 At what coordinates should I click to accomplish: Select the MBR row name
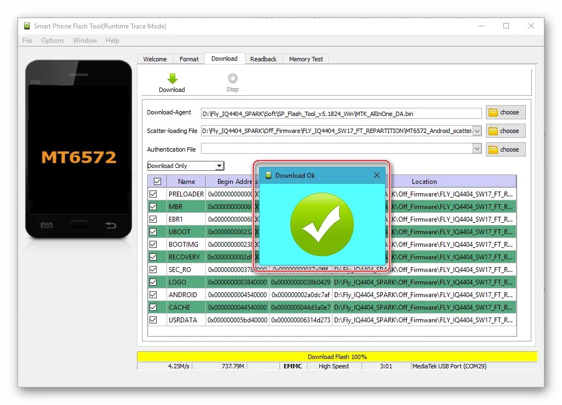[176, 207]
